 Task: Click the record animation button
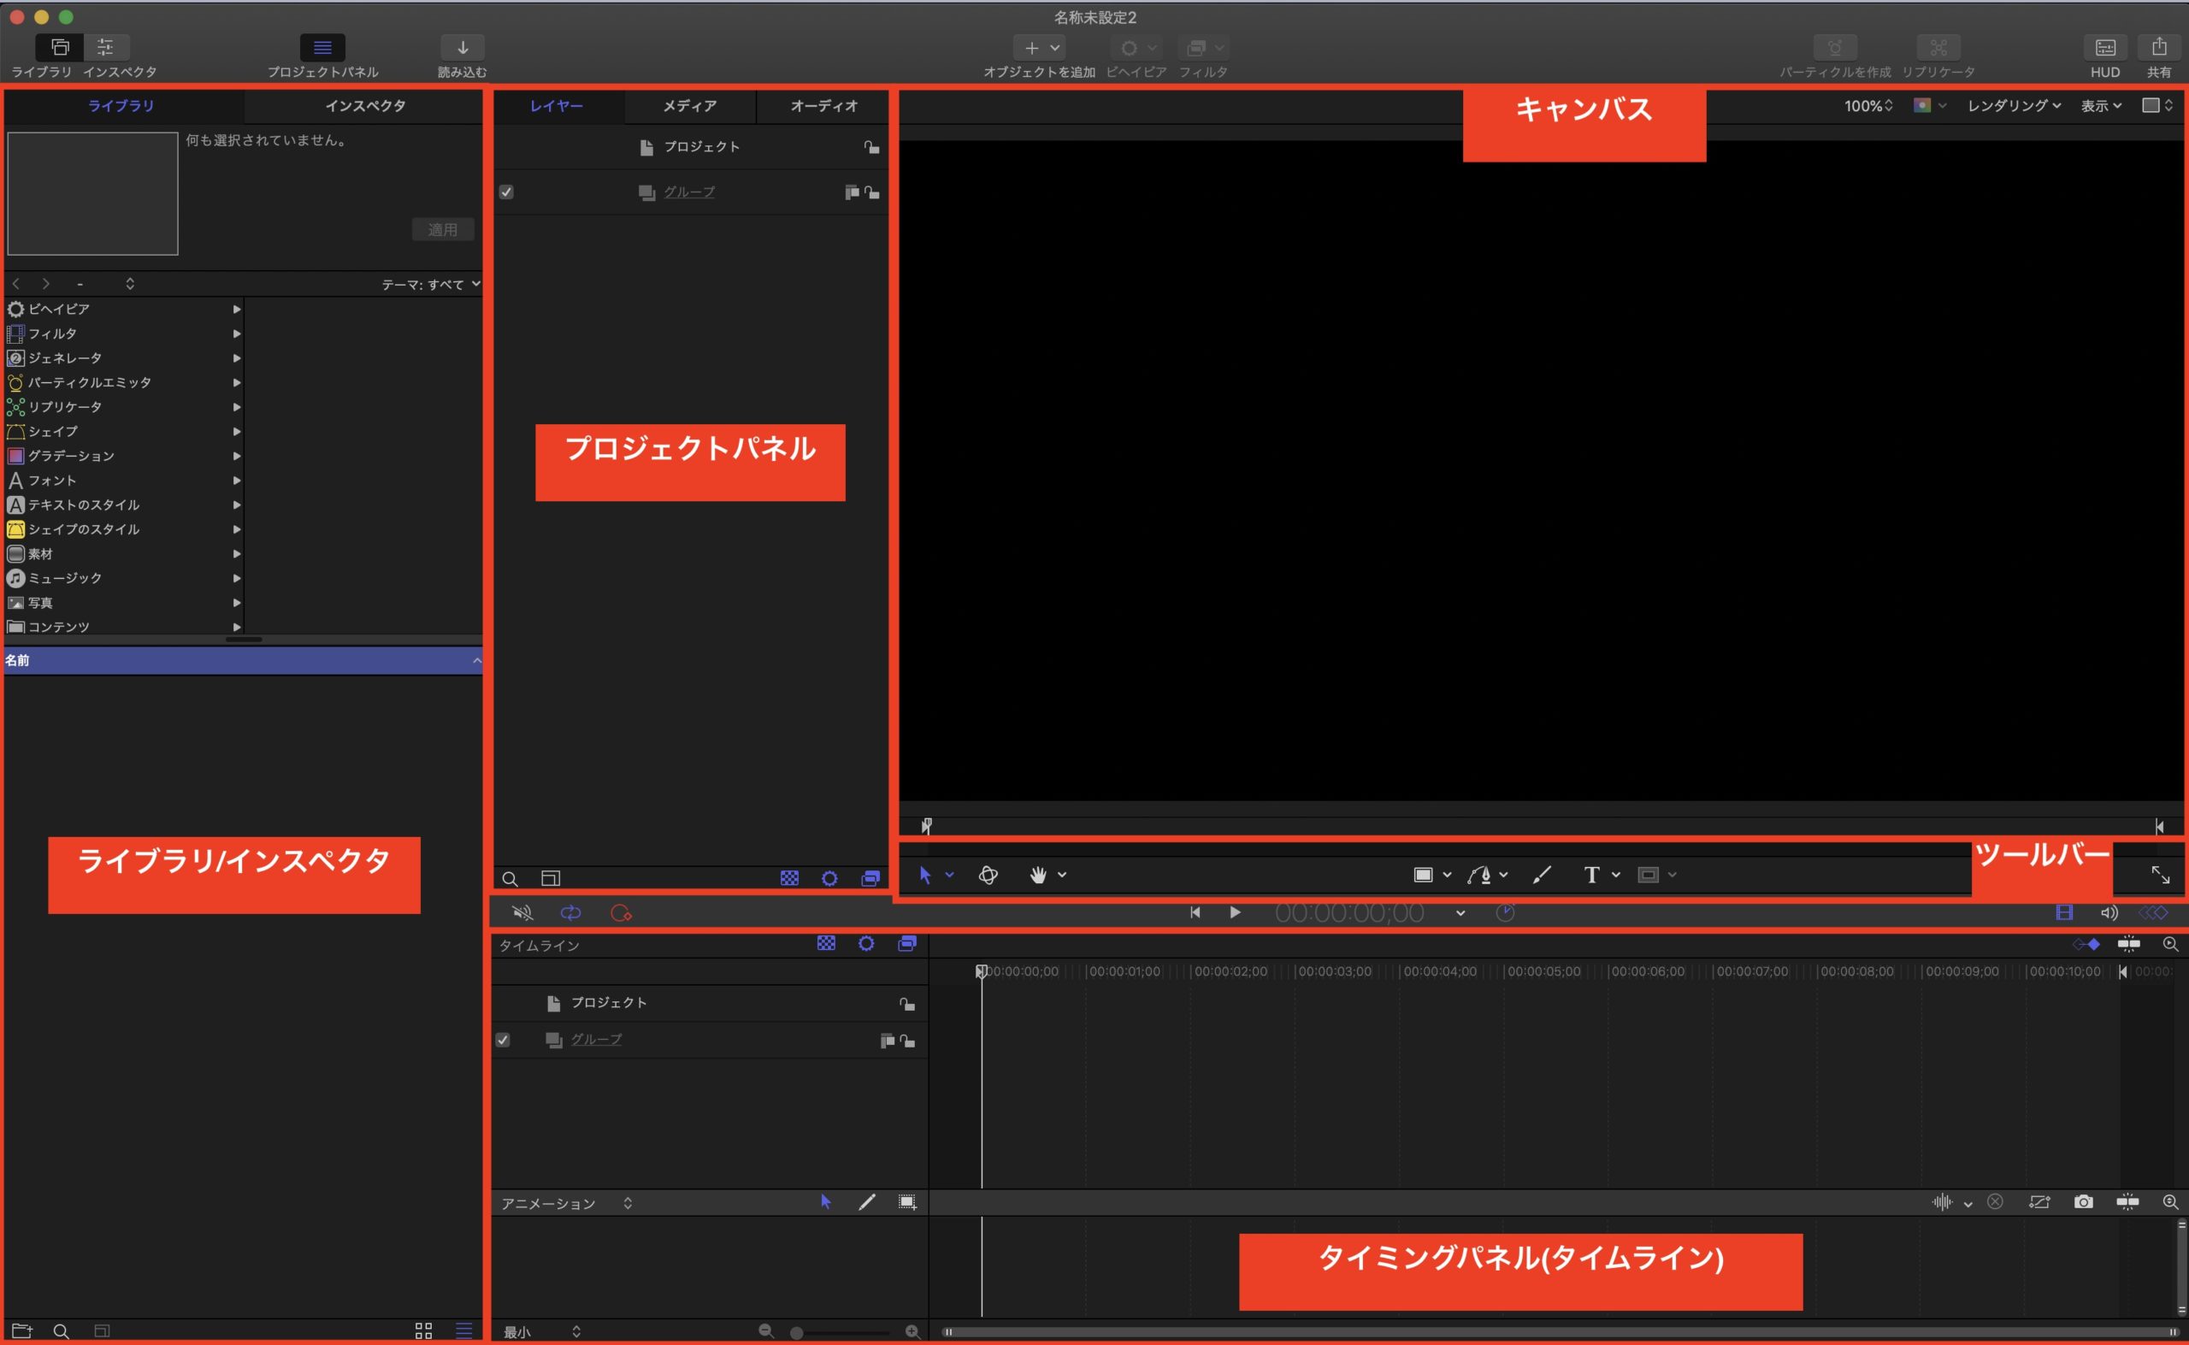[621, 913]
